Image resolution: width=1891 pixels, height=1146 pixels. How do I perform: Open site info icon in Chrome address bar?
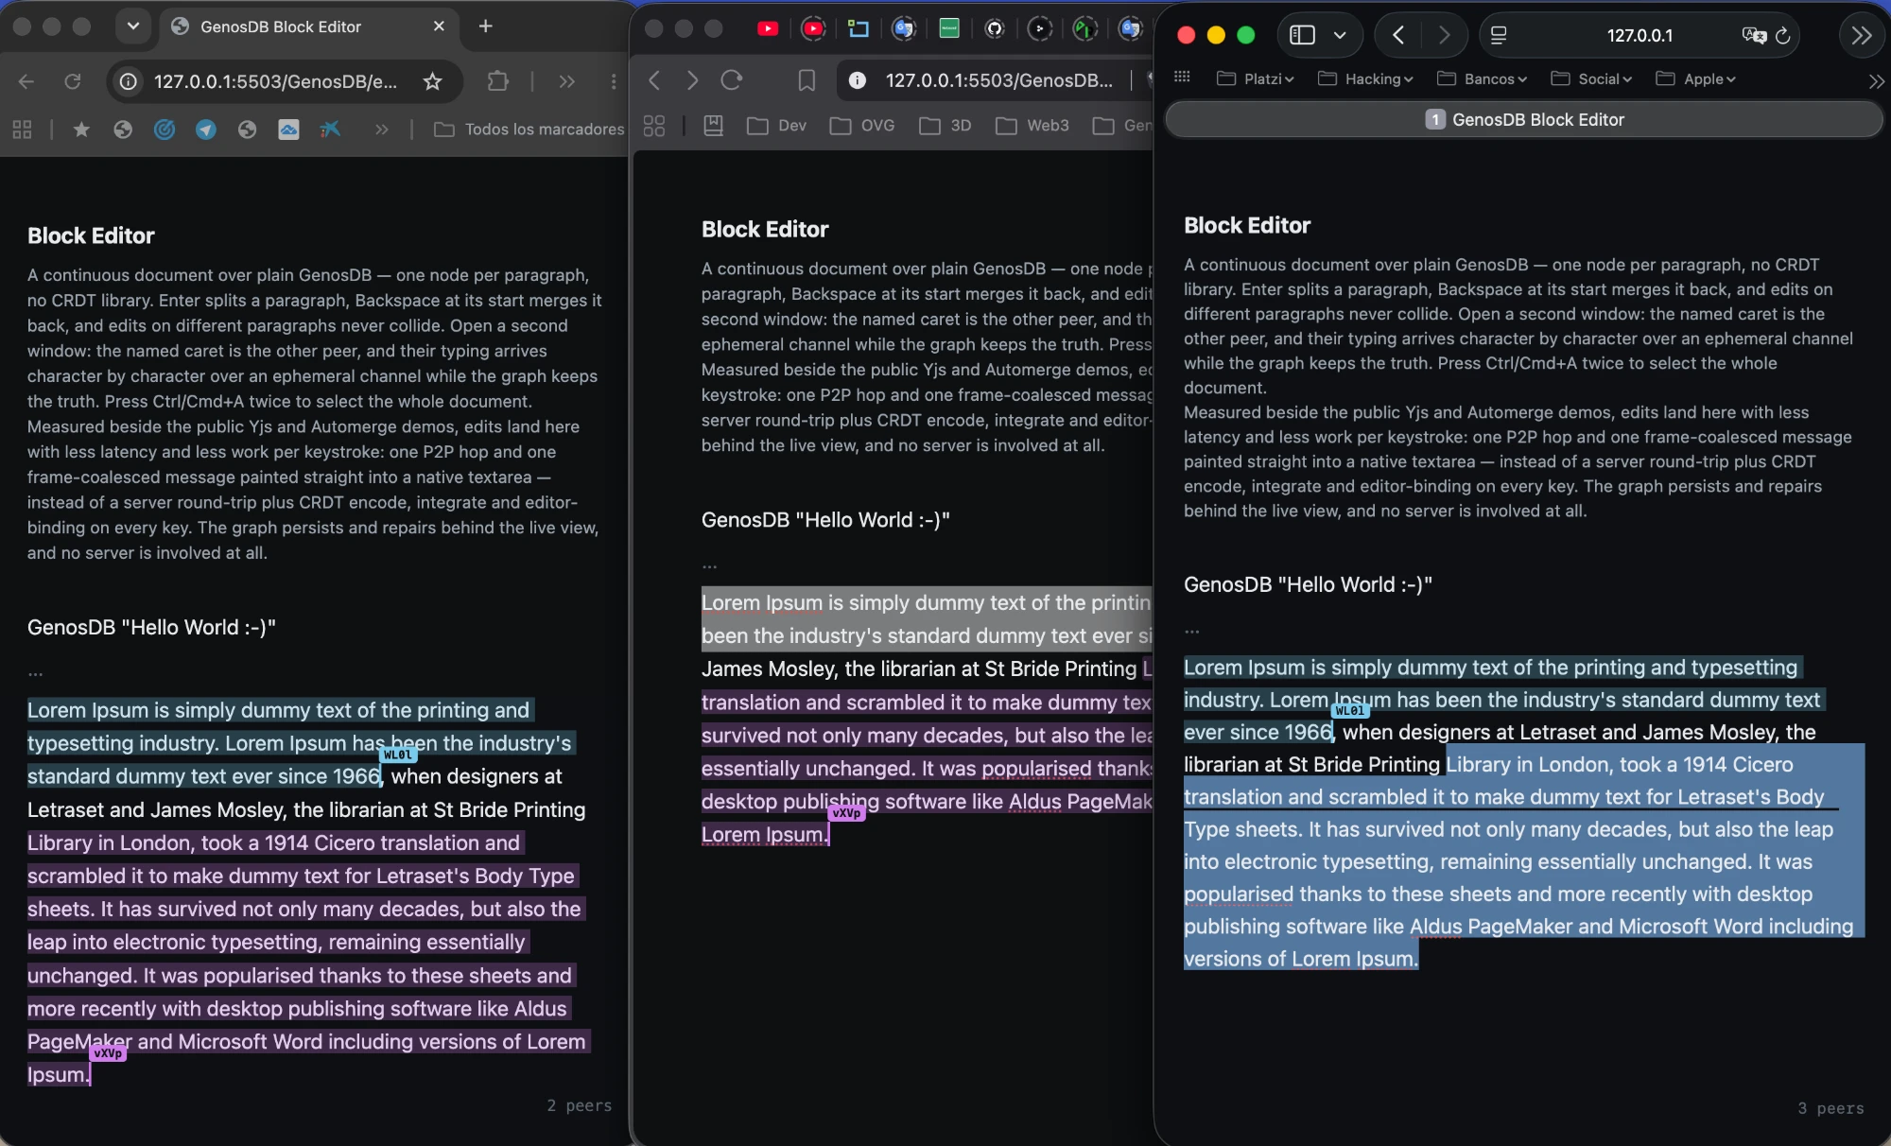(128, 81)
